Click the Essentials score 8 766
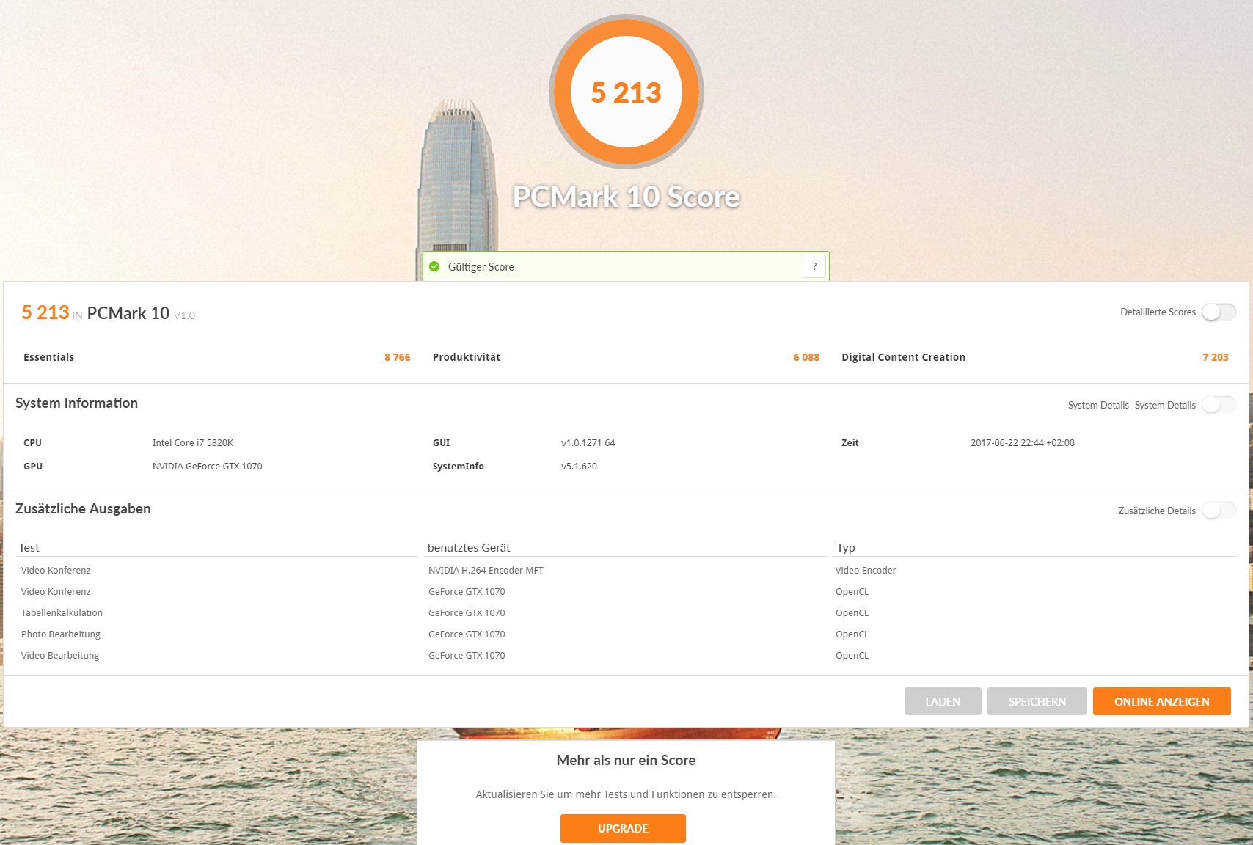This screenshot has height=845, width=1253. [398, 357]
